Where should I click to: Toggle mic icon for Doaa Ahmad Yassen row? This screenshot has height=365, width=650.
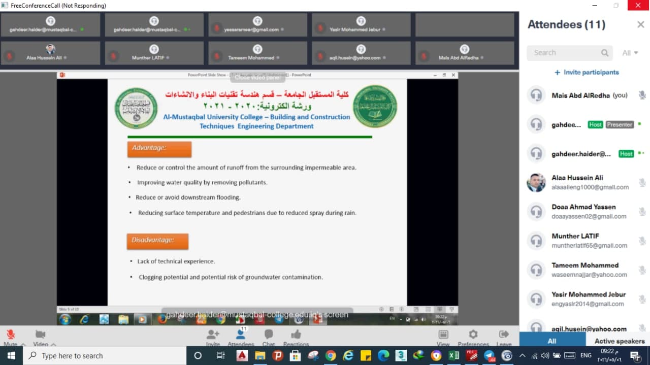pyautogui.click(x=642, y=212)
